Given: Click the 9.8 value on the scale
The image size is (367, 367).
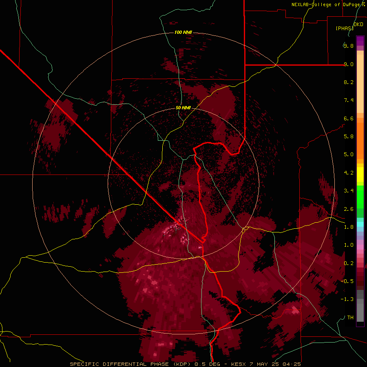Looking at the screenshot, I should coord(349,46).
